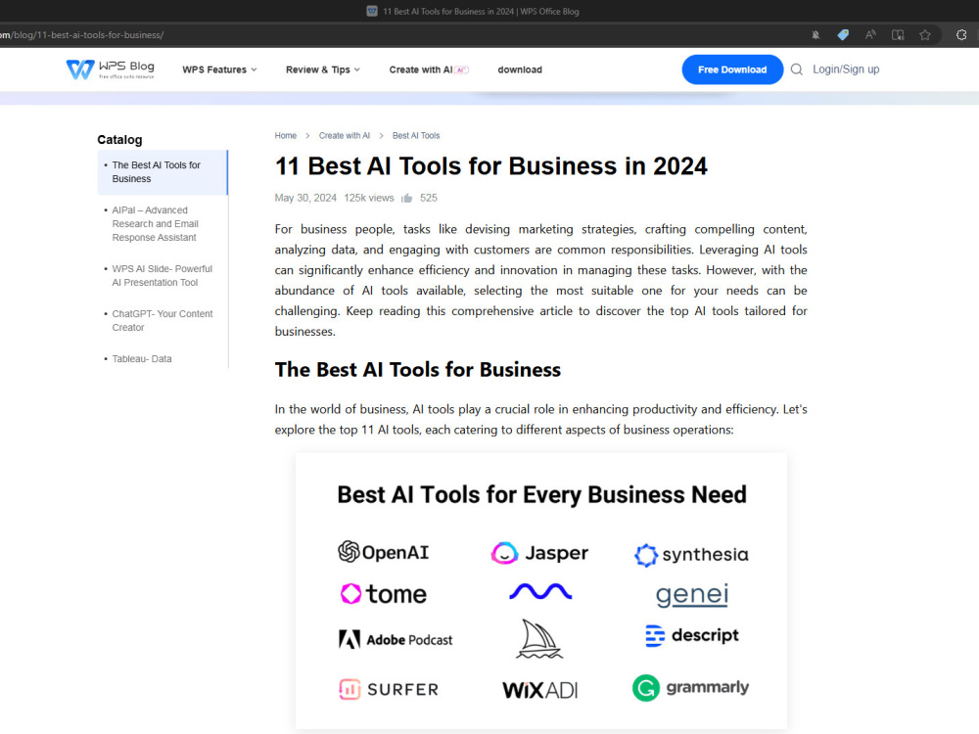This screenshot has width=979, height=734.
Task: Click the genei logo in the image
Action: (x=692, y=594)
